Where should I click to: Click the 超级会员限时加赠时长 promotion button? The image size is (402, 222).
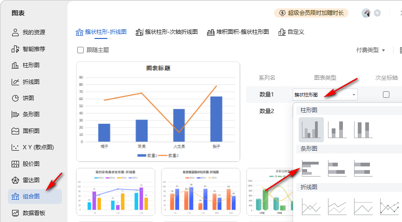tap(311, 13)
